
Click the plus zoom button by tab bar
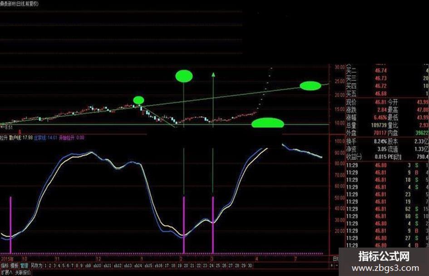click(x=332, y=266)
